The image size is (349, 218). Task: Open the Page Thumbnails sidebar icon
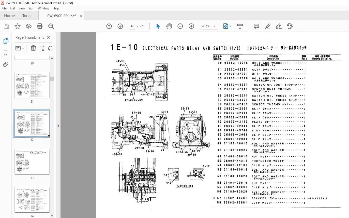(6, 41)
